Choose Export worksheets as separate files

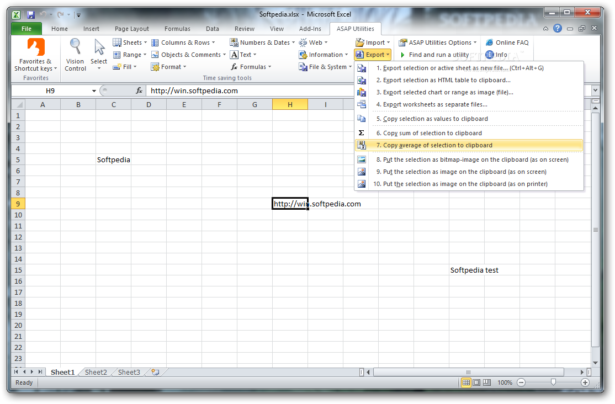pos(469,104)
